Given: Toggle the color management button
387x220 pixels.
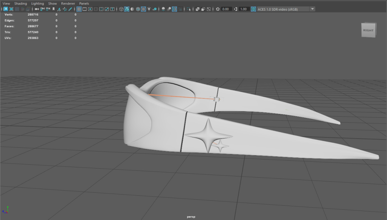Looking at the screenshot, I should click(x=253, y=9).
